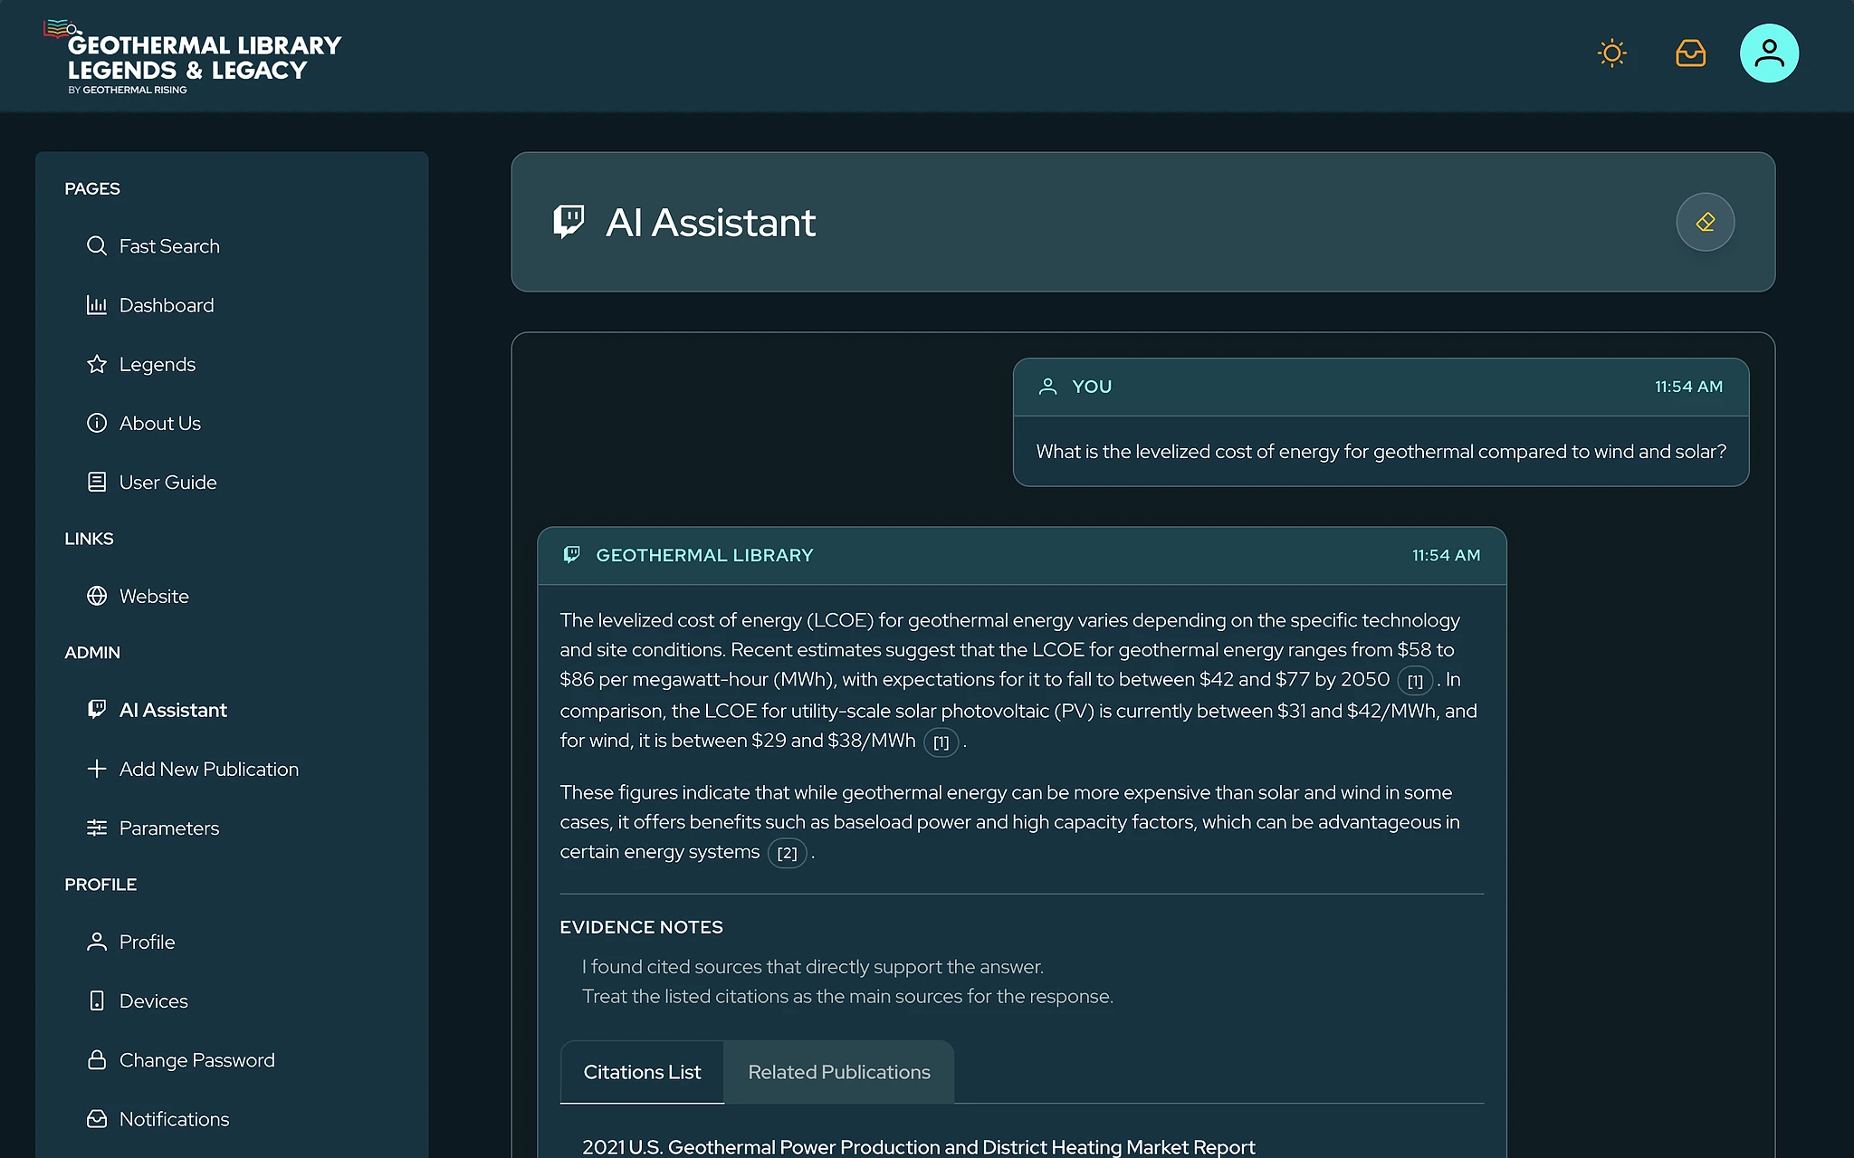The width and height of the screenshot is (1854, 1158).
Task: Go to Profile settings
Action: pos(147,942)
